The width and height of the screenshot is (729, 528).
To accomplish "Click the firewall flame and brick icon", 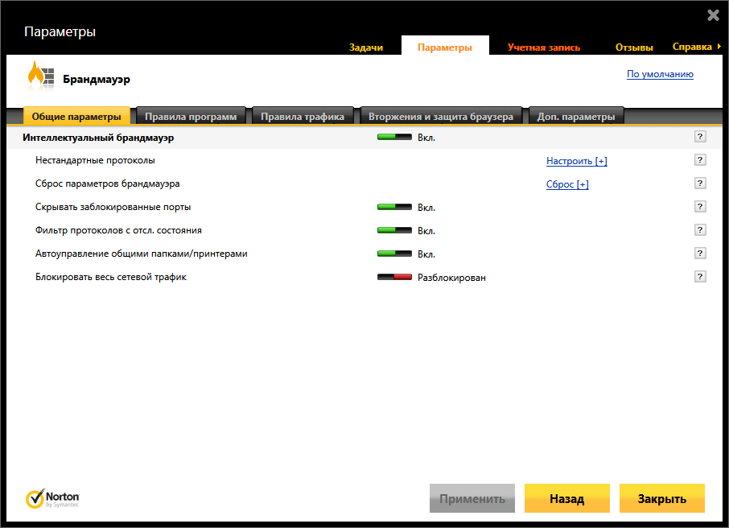I will (41, 76).
